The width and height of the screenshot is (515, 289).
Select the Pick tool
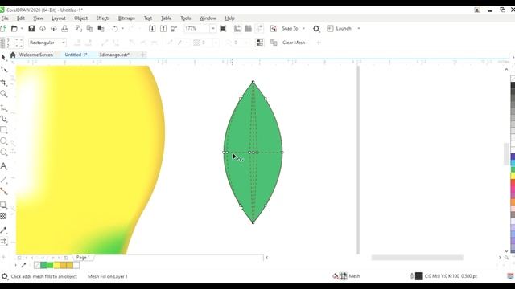click(x=3, y=57)
